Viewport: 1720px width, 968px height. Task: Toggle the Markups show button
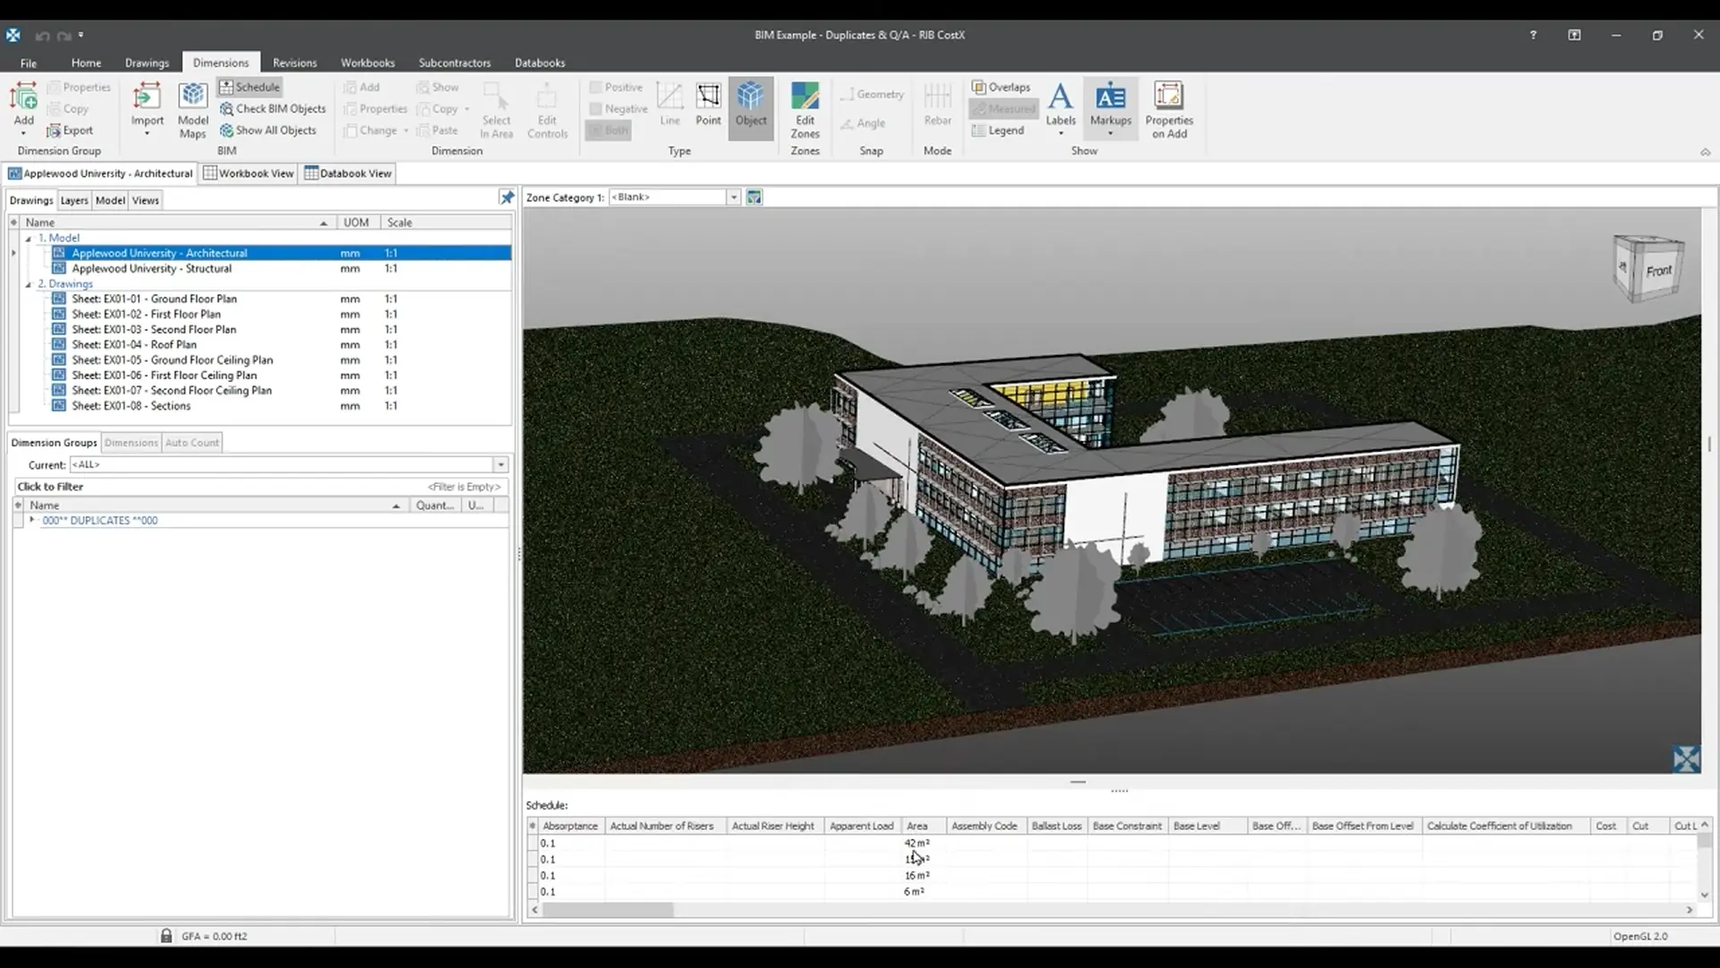(x=1110, y=104)
